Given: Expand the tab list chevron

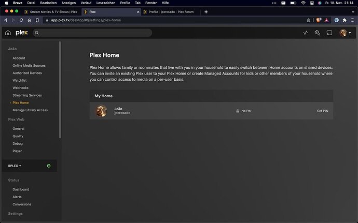Looking at the screenshot, I should tap(353, 12).
